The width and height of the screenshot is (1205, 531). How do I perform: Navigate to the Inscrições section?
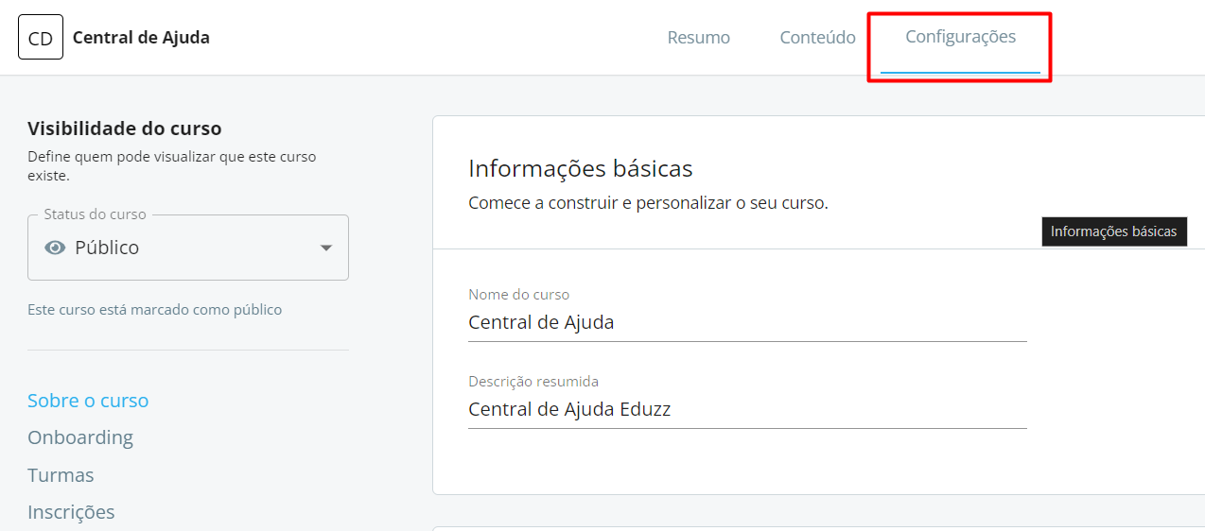[x=71, y=512]
